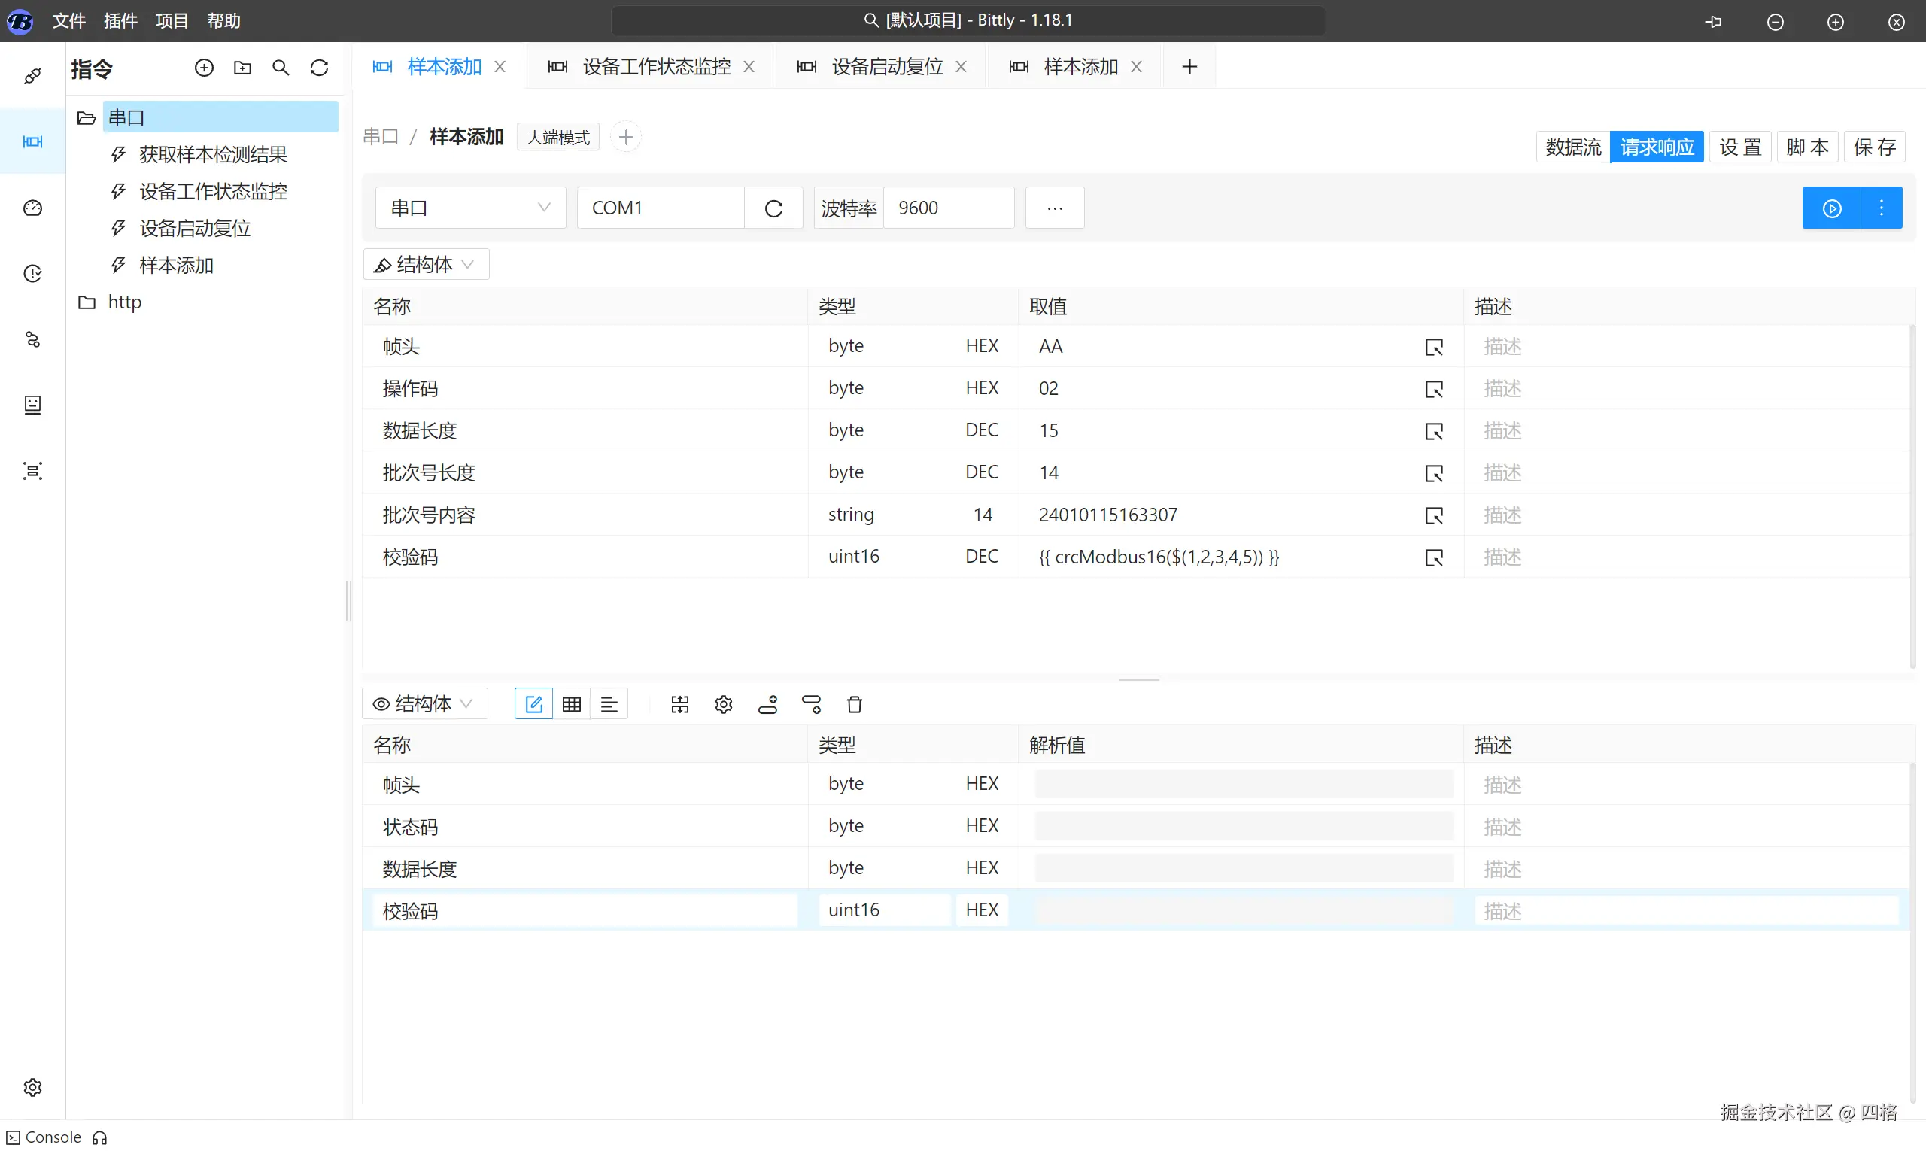
Task: Click the blue run/send command button
Action: click(1831, 208)
